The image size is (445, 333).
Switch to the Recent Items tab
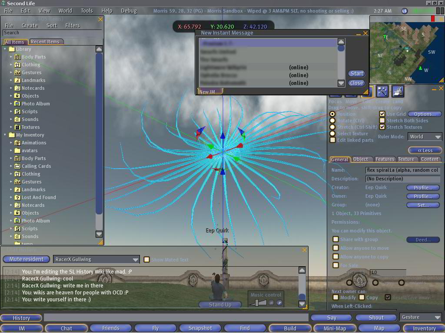coord(45,42)
